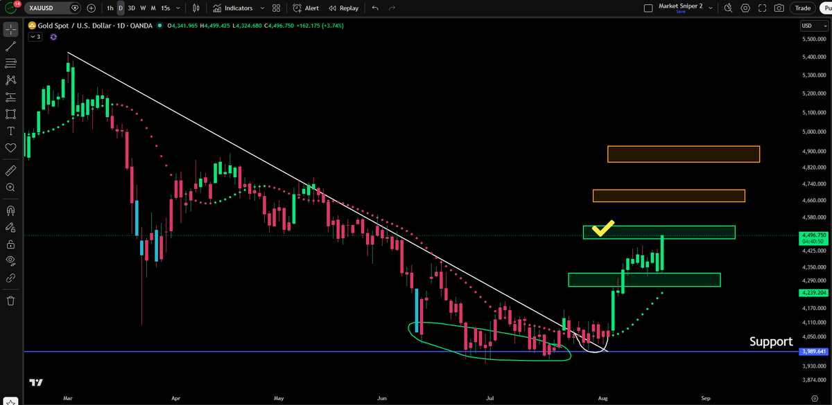Select the W weekly timeframe
Screen dimensions: 832x405
(143, 8)
